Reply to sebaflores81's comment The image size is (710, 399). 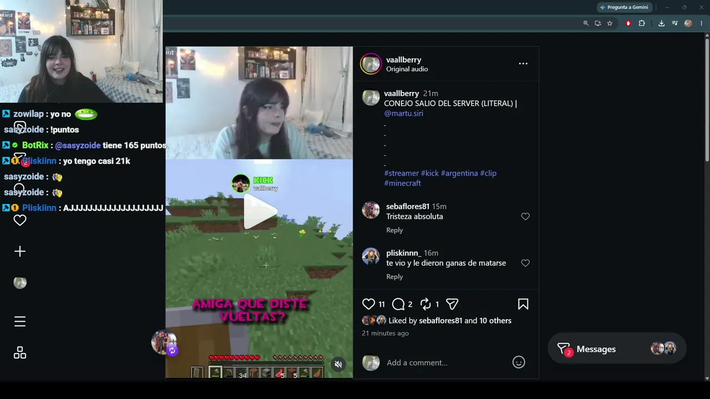tap(395, 230)
